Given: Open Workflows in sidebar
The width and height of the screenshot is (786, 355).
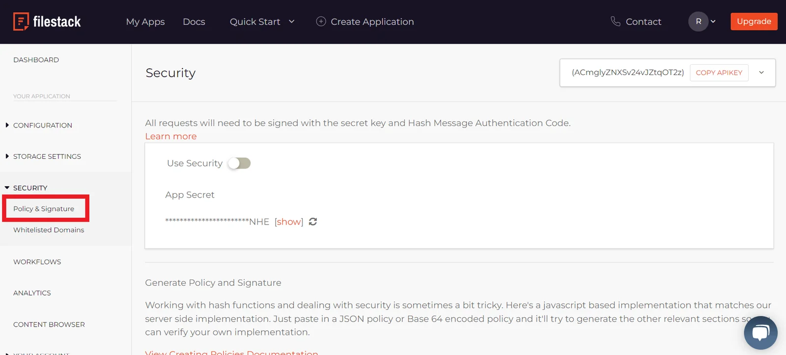Looking at the screenshot, I should tap(37, 262).
